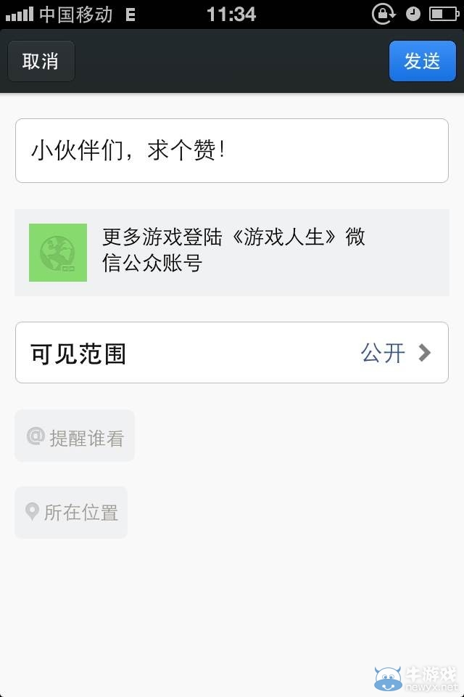Tap the orientation lock icon in the status bar
This screenshot has width=464, height=697.
click(384, 12)
